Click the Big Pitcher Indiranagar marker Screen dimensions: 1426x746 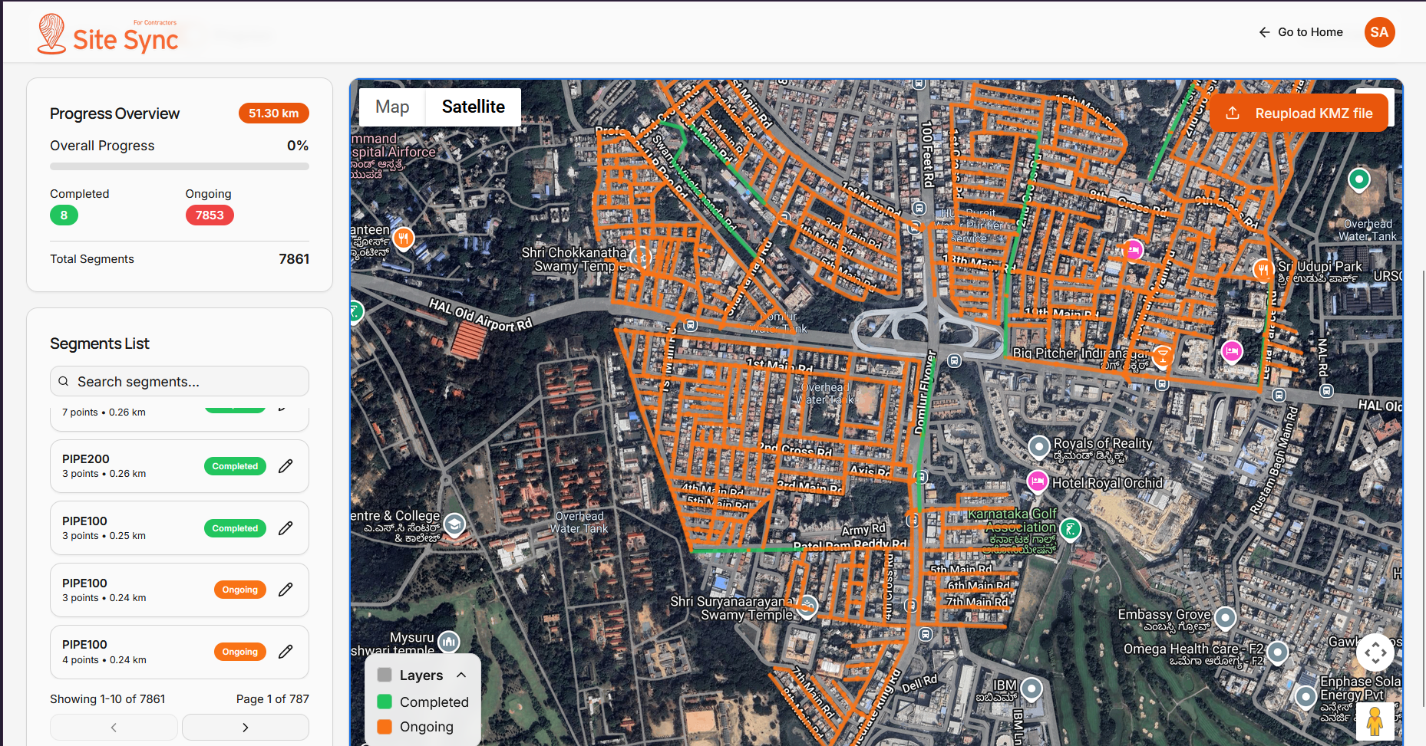[1163, 355]
